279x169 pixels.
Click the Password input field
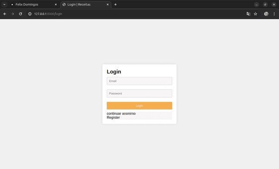point(139,93)
